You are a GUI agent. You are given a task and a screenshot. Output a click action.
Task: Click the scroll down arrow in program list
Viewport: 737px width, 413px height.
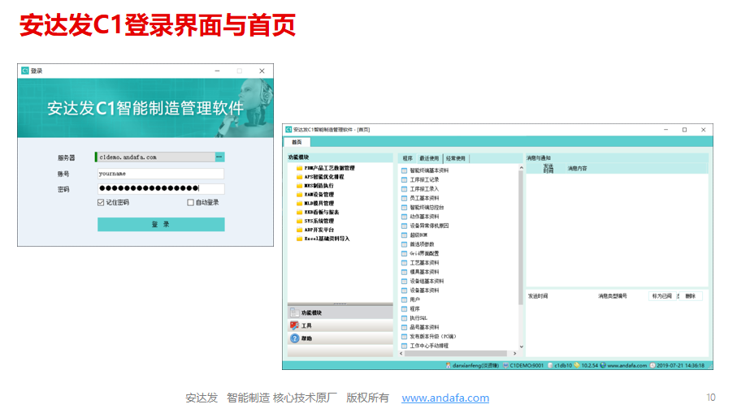[x=521, y=346]
